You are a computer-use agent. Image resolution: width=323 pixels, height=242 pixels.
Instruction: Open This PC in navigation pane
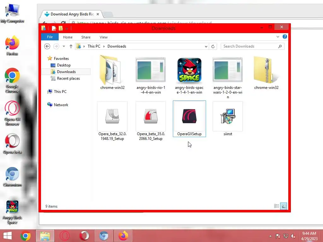tap(60, 91)
